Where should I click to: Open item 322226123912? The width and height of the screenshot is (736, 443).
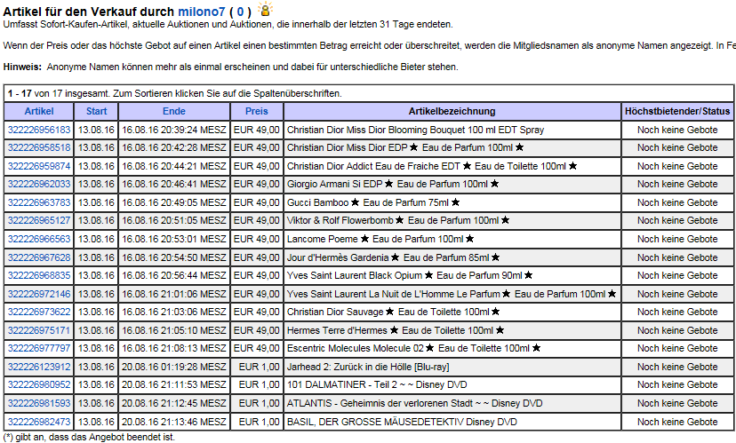[39, 367]
